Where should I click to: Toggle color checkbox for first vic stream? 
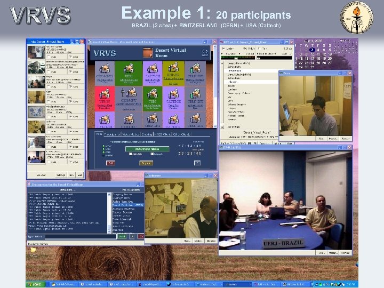click(70, 57)
